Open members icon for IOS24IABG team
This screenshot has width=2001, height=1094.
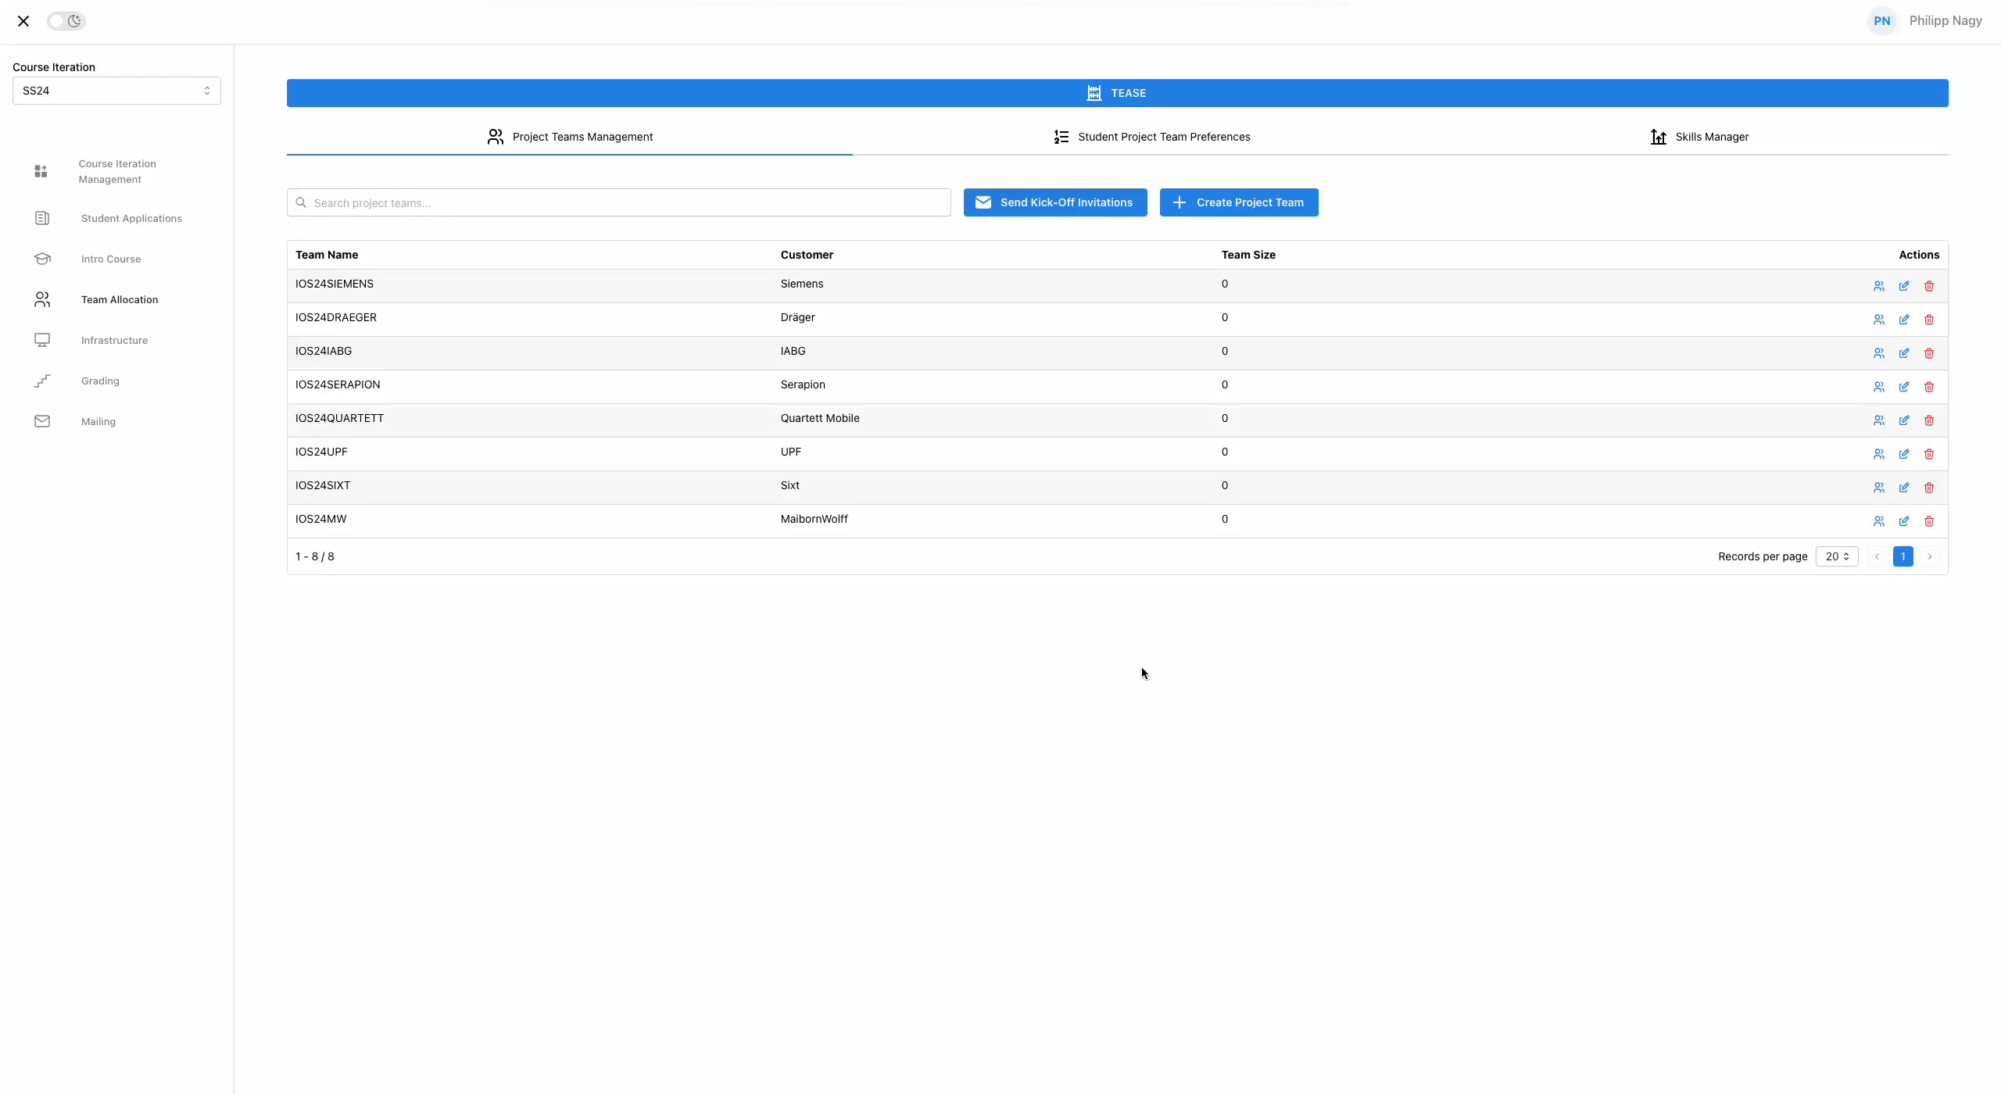click(1879, 353)
